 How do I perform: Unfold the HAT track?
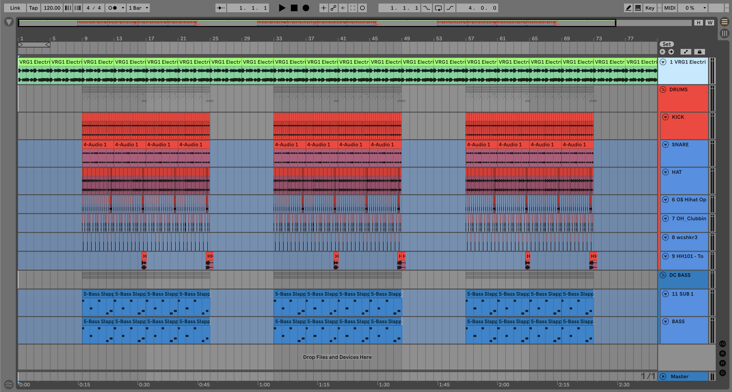point(666,172)
